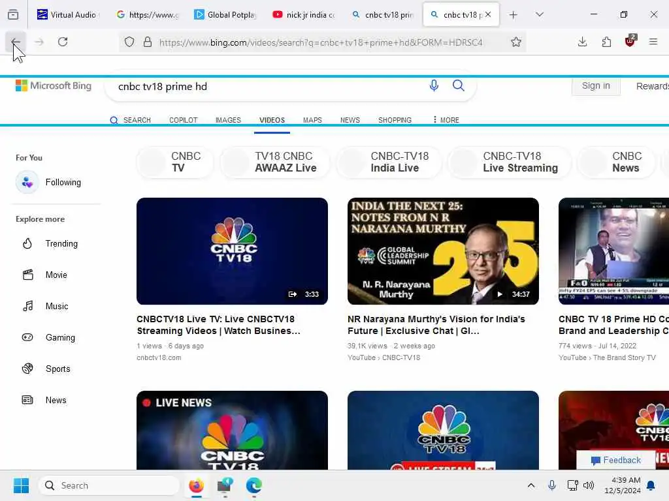Viewport: 669px width, 501px height.
Task: Open the Rewards link
Action: (653, 86)
